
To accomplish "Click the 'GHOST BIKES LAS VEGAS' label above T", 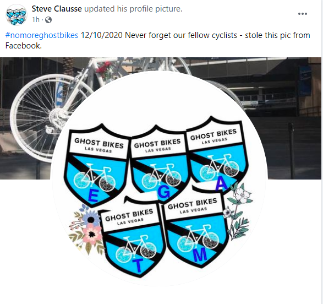I will 129,217.
